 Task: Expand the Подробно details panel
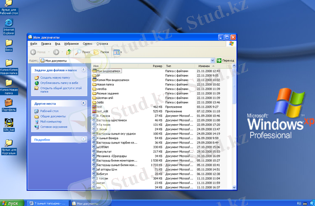[x=83, y=139]
